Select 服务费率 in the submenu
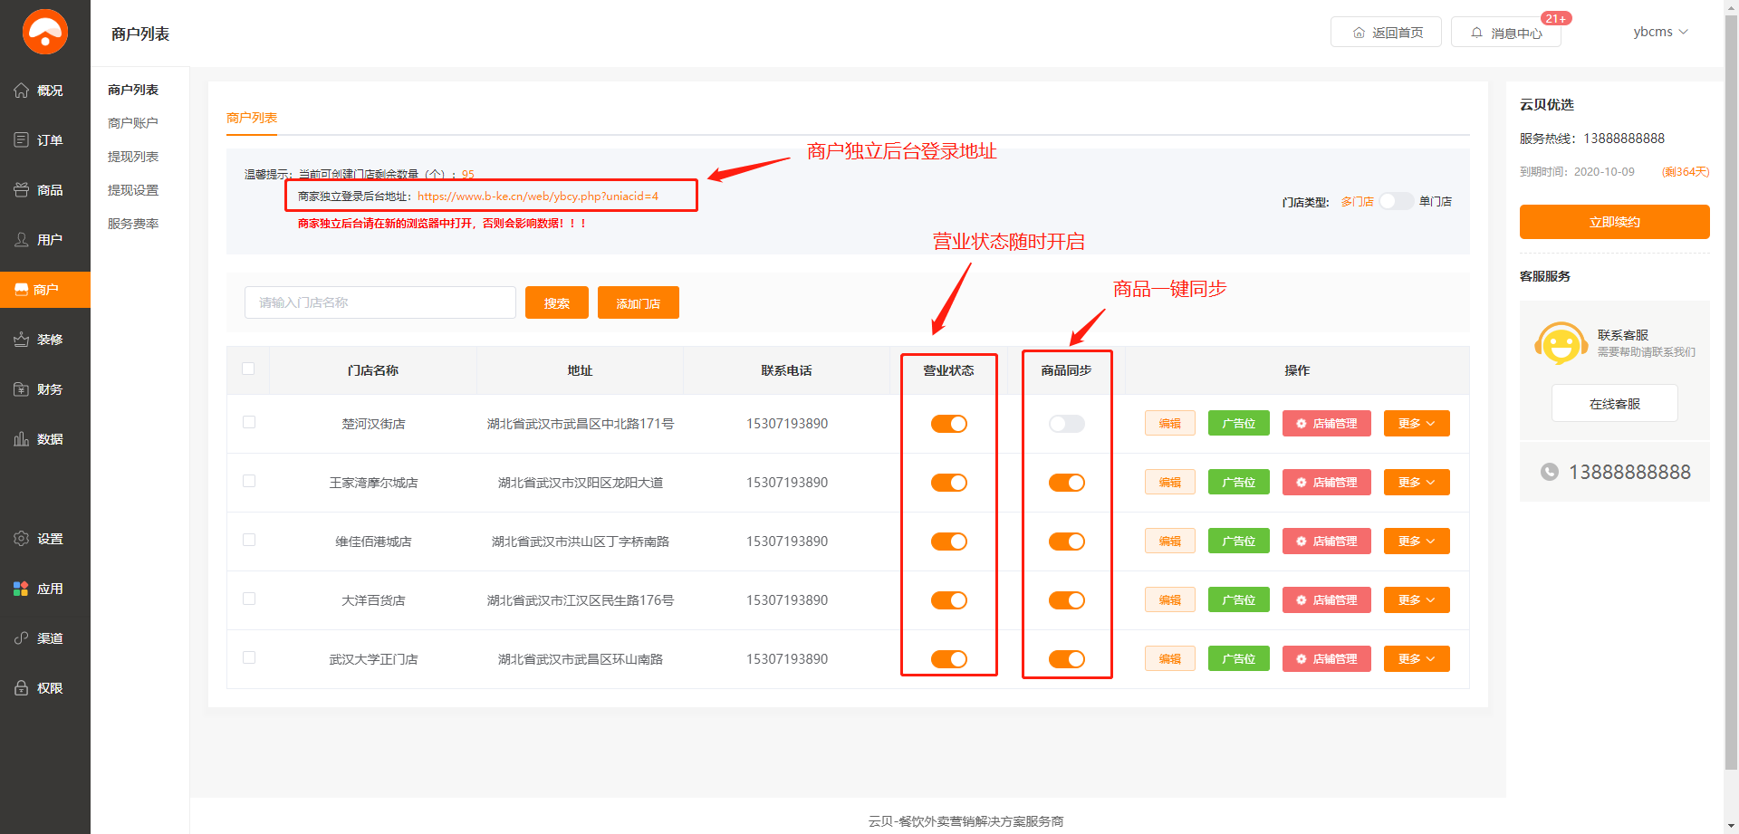This screenshot has width=1739, height=834. 133,224
